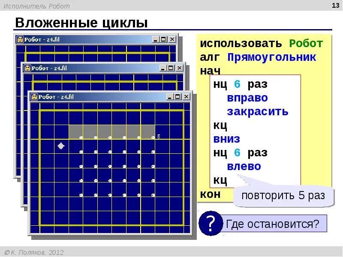Click the slide number '13'

click(x=335, y=6)
